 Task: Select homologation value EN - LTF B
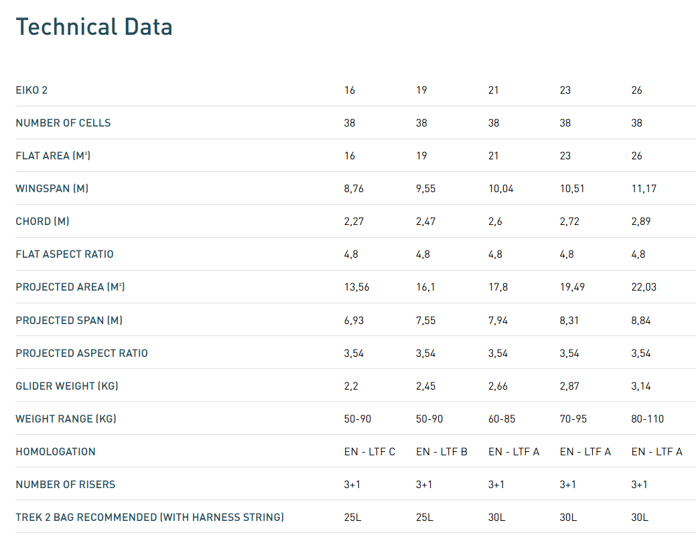tap(441, 452)
